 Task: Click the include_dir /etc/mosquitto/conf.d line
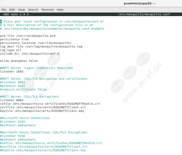click(x=29, y=54)
